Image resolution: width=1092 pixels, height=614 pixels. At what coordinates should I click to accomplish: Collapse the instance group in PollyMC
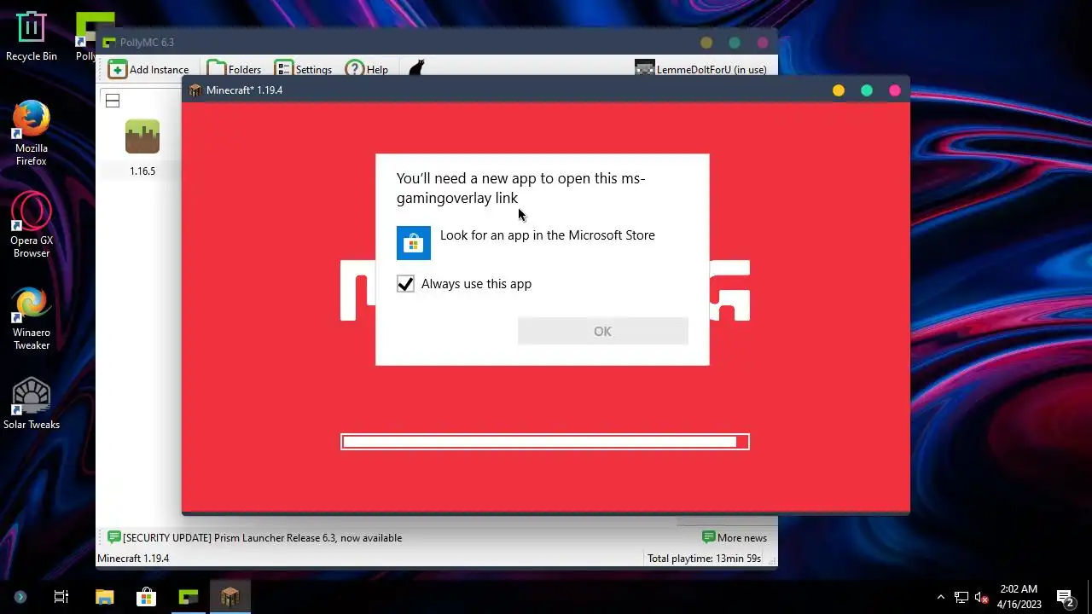pos(113,101)
